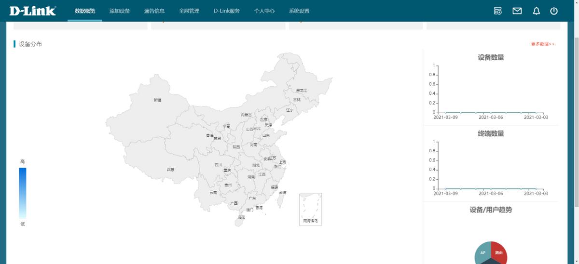Select 广西 on the map

click(x=234, y=203)
